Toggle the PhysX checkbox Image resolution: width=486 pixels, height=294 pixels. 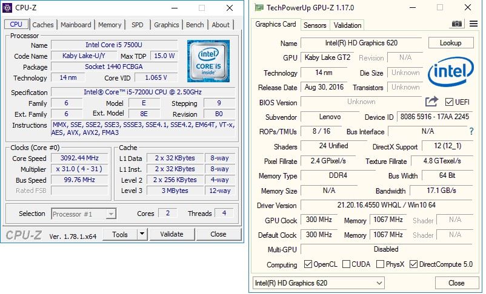pyautogui.click(x=380, y=264)
